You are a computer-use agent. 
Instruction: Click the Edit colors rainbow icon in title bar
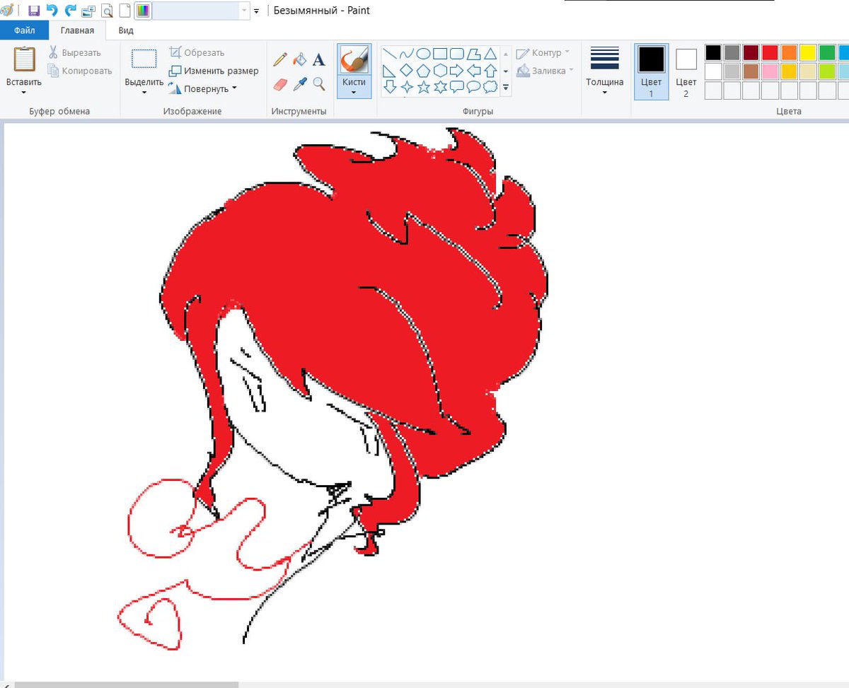point(143,11)
